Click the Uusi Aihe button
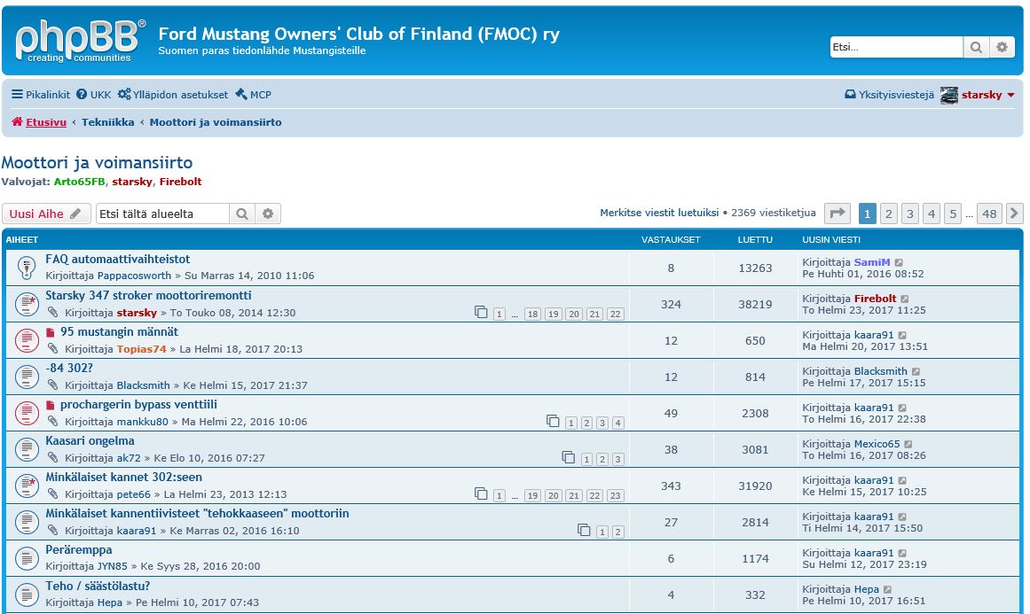 [x=46, y=214]
